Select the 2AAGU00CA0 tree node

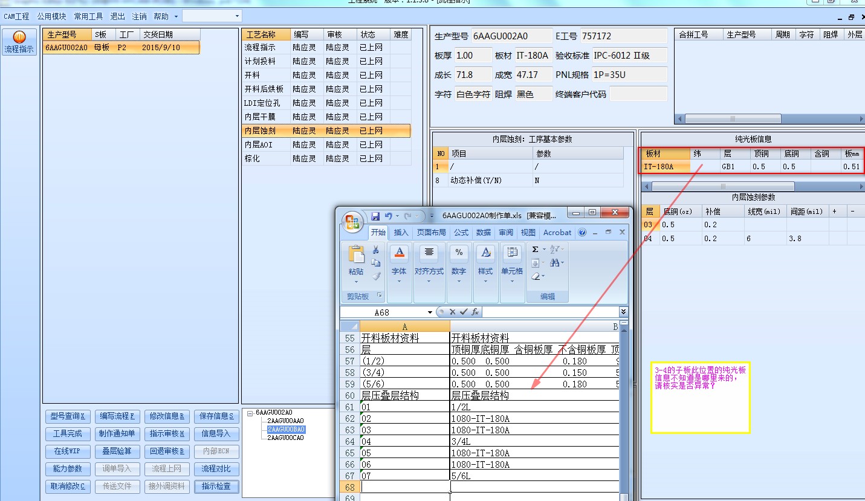[286, 438]
